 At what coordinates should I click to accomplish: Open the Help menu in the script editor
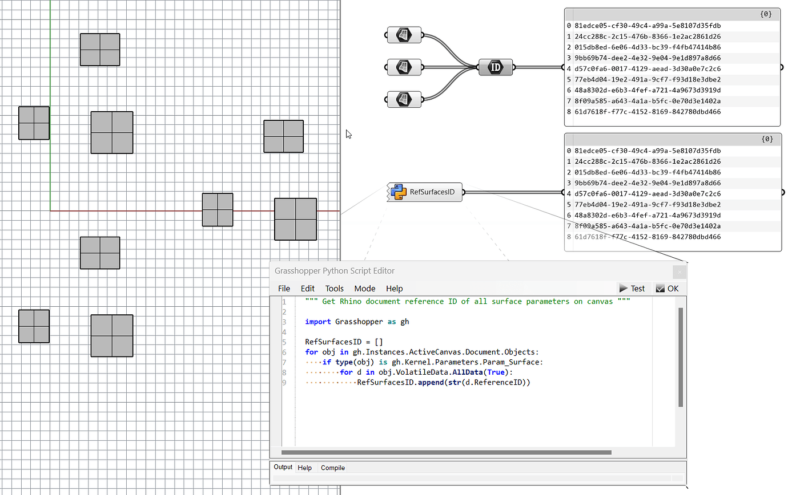click(x=394, y=289)
